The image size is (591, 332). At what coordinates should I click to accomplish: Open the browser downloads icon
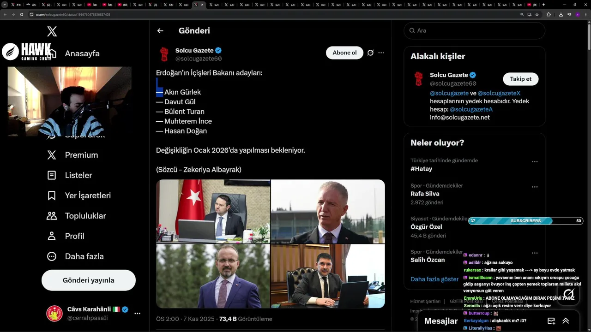pos(561,14)
